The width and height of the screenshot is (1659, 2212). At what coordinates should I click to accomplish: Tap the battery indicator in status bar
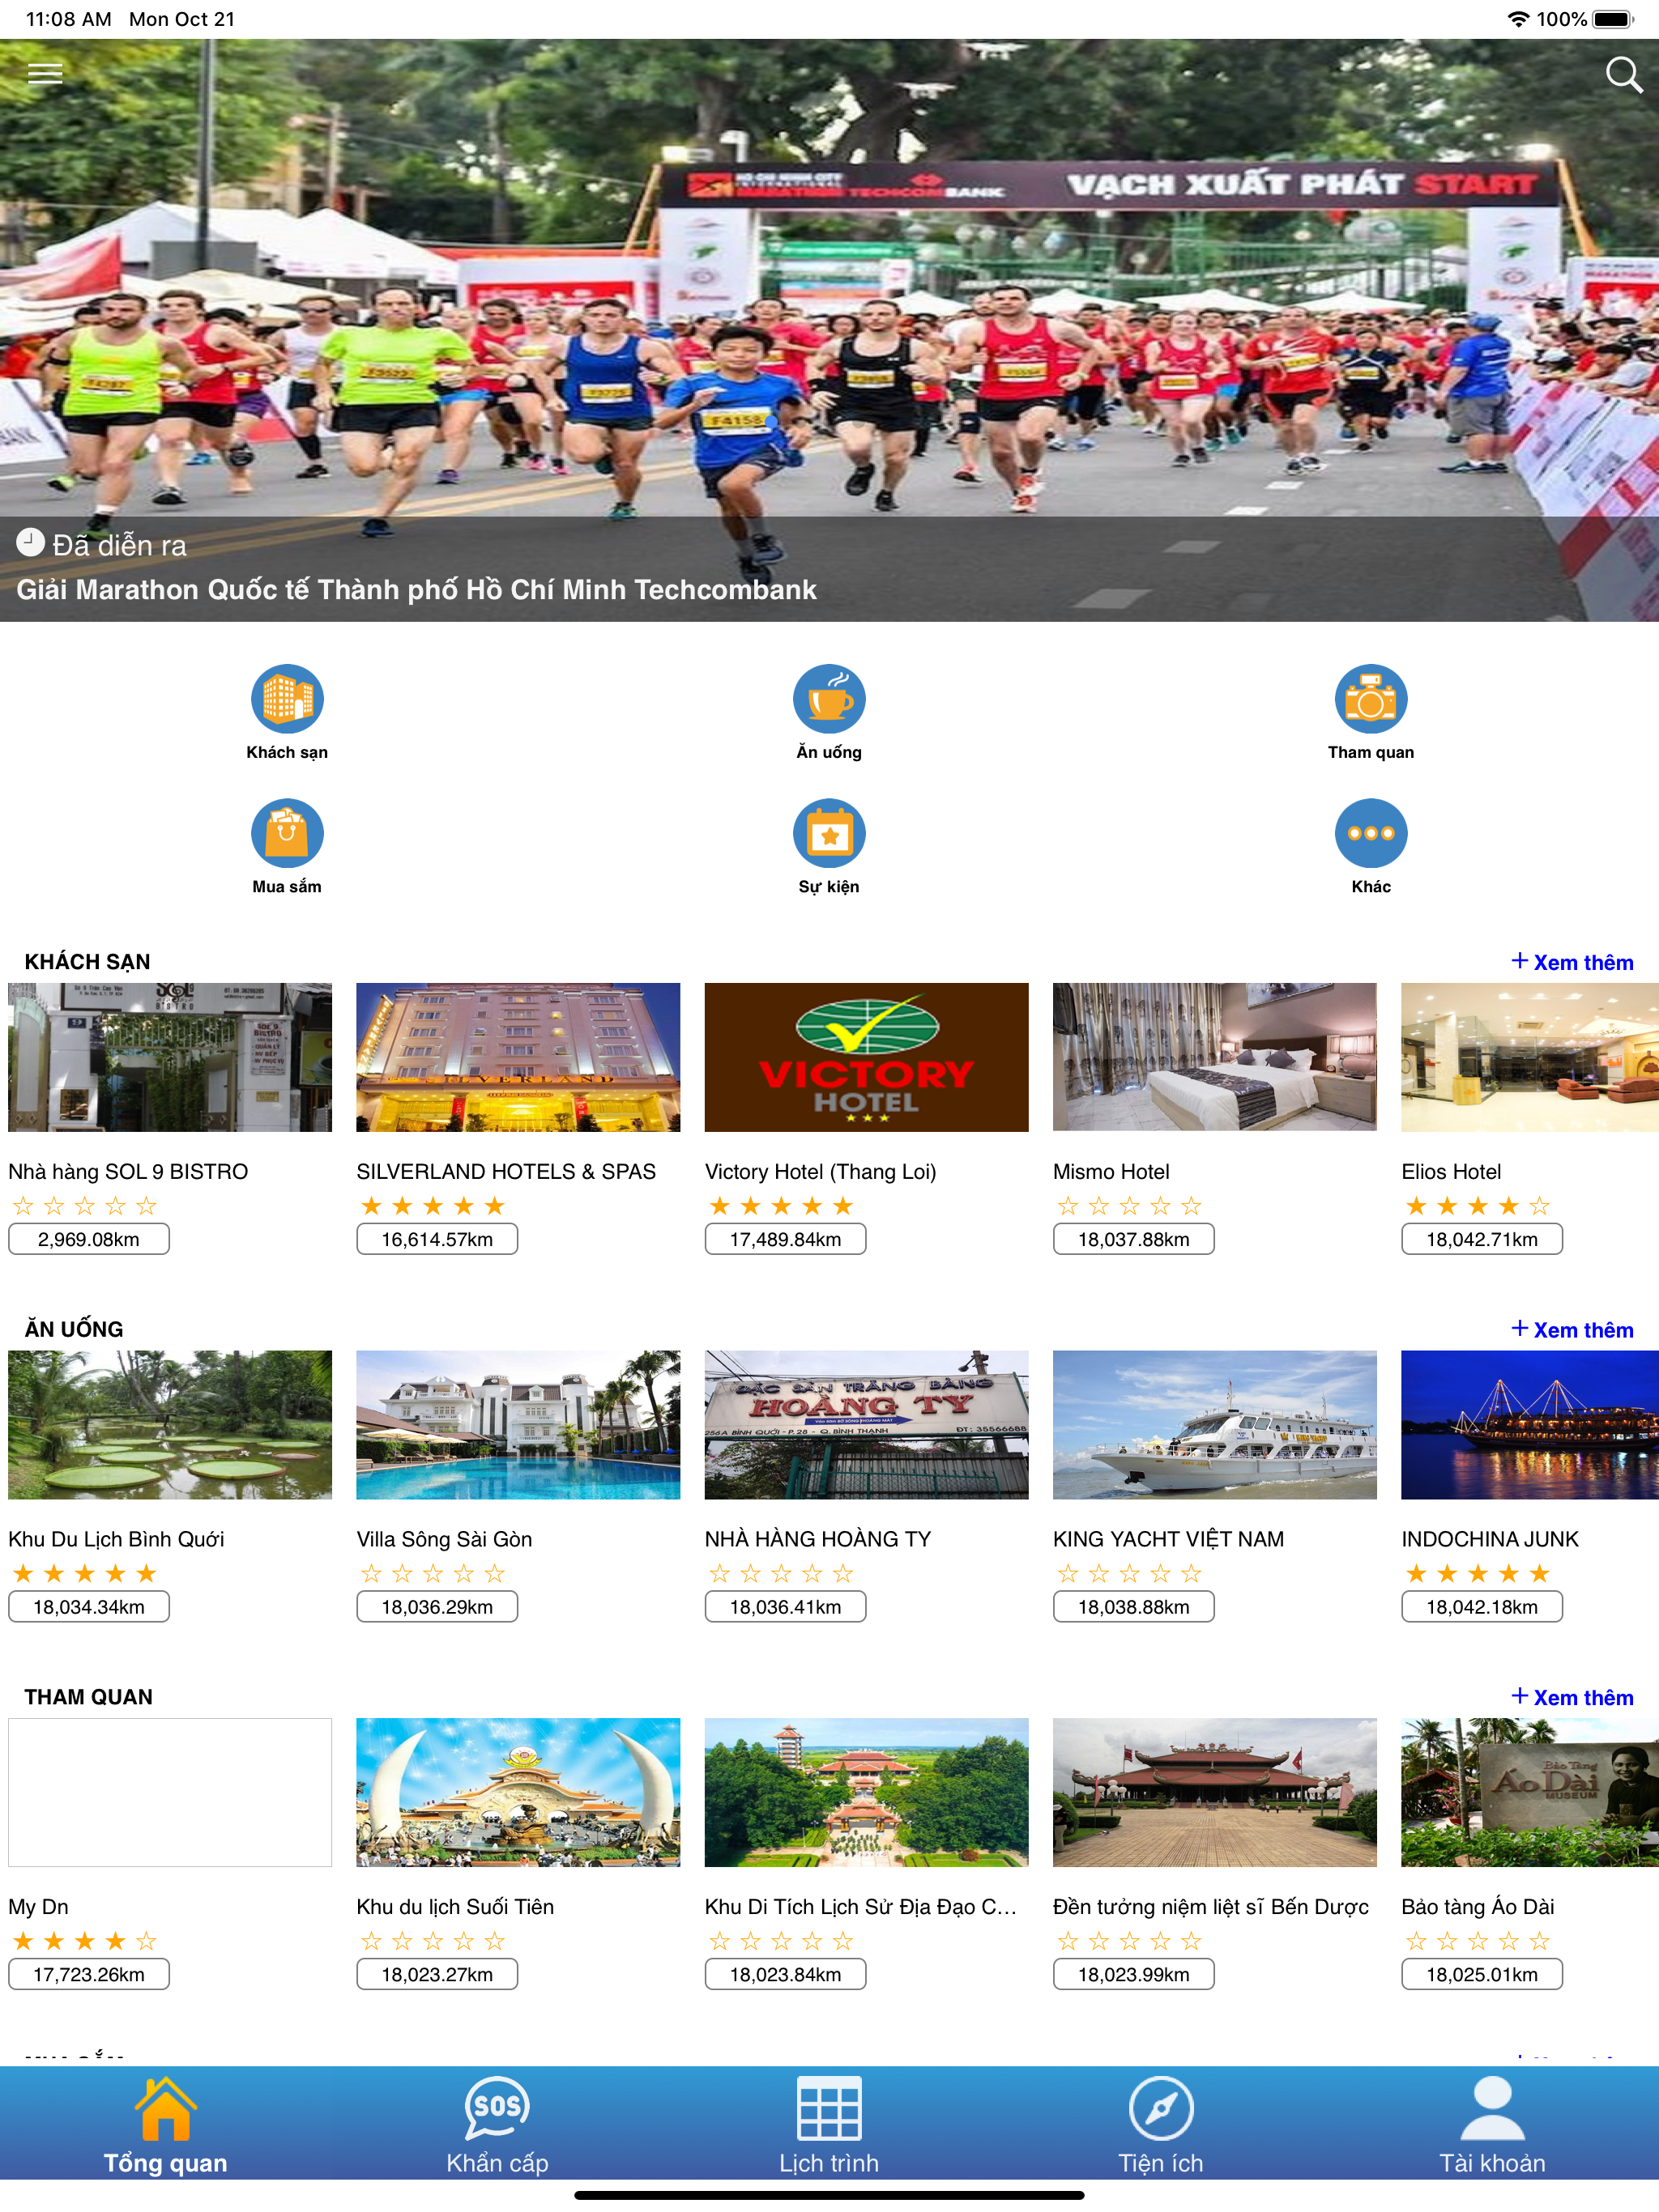[1613, 19]
